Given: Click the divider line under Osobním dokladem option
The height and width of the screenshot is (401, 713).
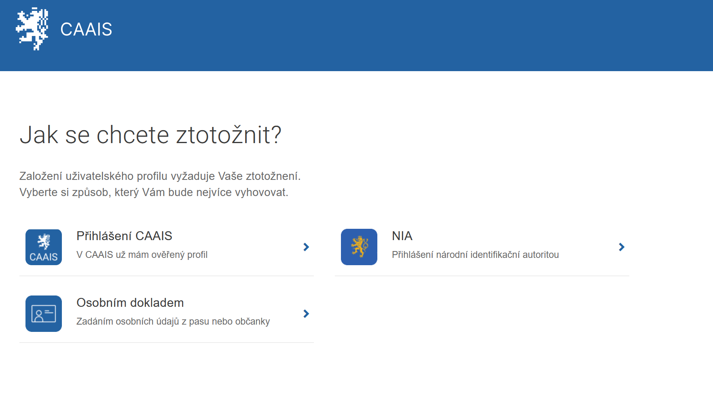Looking at the screenshot, I should (166, 343).
